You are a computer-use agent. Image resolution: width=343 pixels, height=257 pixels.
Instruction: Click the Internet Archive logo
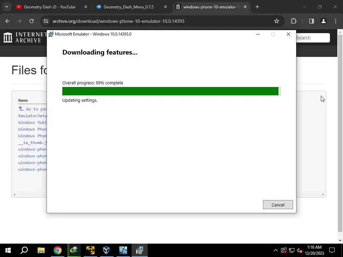[25, 37]
